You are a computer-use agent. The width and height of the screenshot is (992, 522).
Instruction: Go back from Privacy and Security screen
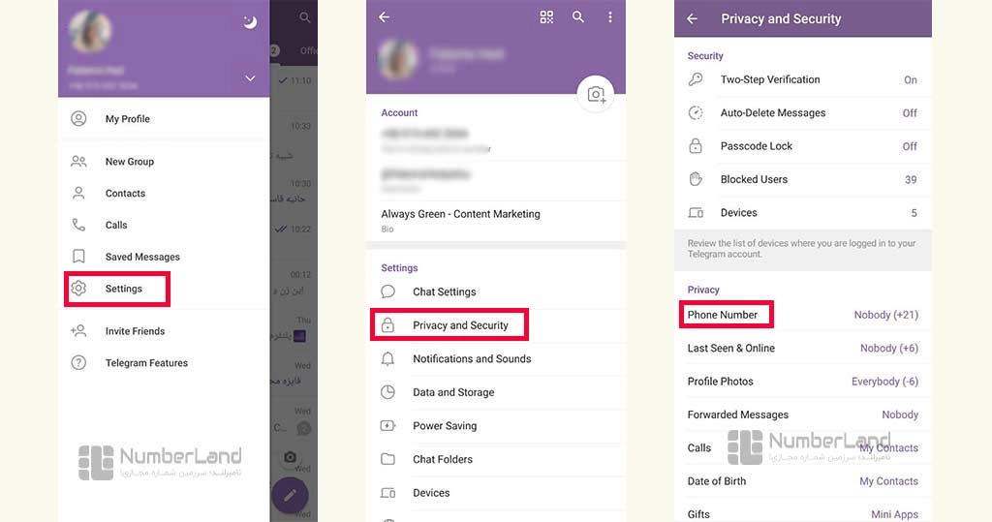(692, 19)
